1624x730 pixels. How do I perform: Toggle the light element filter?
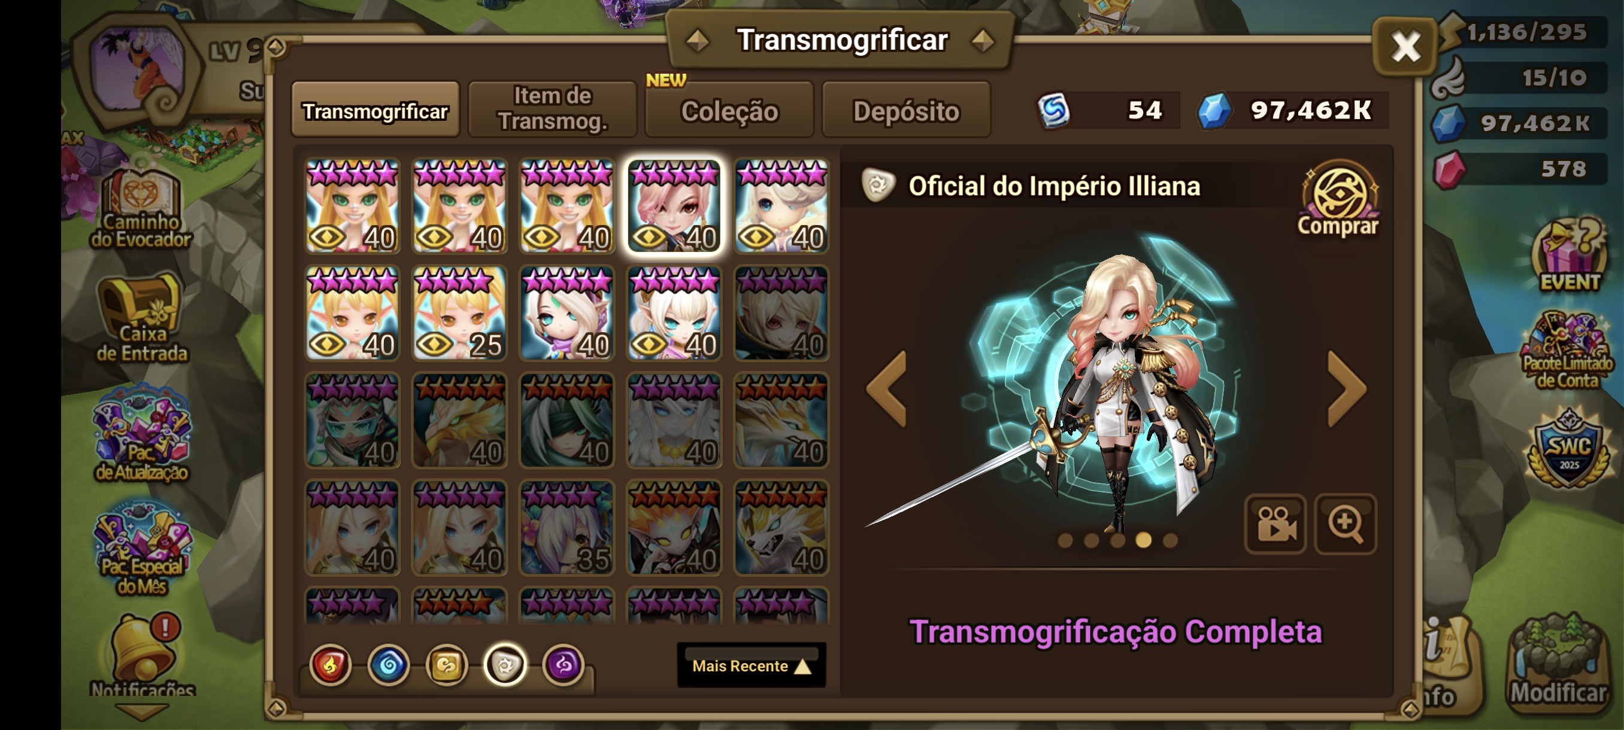pos(505,665)
